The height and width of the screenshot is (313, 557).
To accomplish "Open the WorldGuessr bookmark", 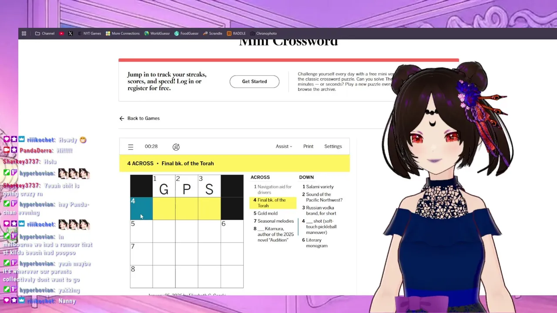I will 157,33.
